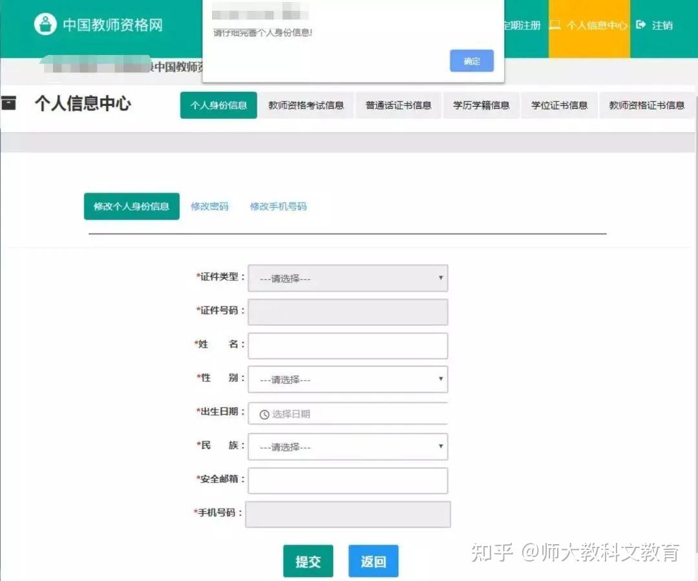Click into the 安全邮箱 text field
The image size is (698, 581).
[x=348, y=480]
